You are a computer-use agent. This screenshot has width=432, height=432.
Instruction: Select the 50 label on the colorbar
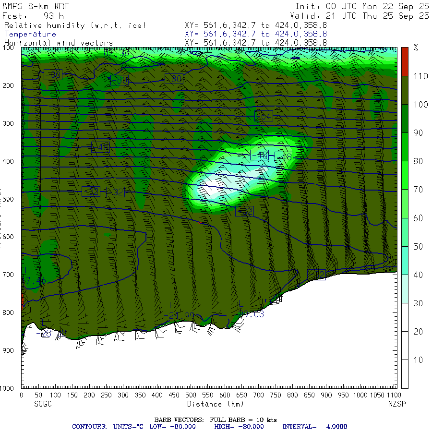(x=419, y=246)
